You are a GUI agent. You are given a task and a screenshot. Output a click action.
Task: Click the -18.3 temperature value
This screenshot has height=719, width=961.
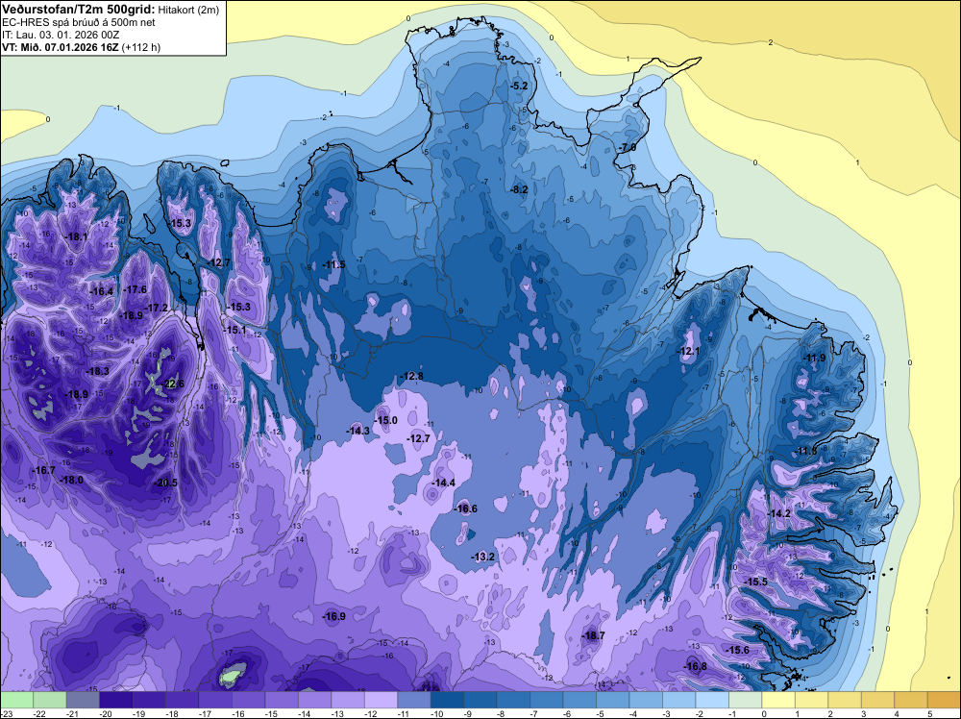pos(97,371)
